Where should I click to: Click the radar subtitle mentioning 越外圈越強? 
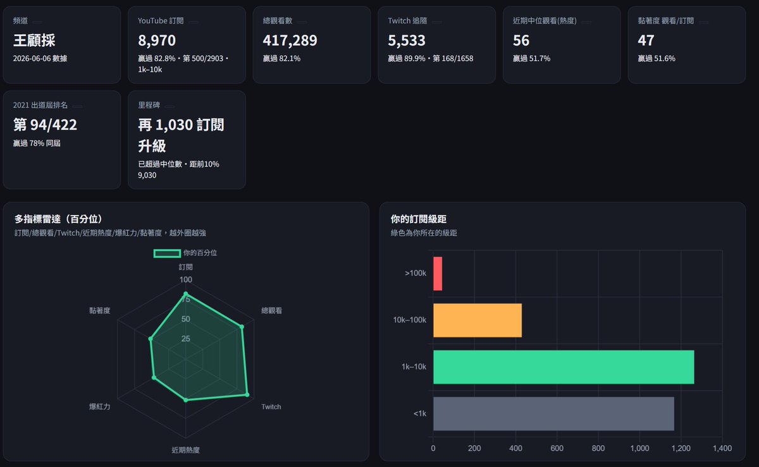[x=110, y=233]
